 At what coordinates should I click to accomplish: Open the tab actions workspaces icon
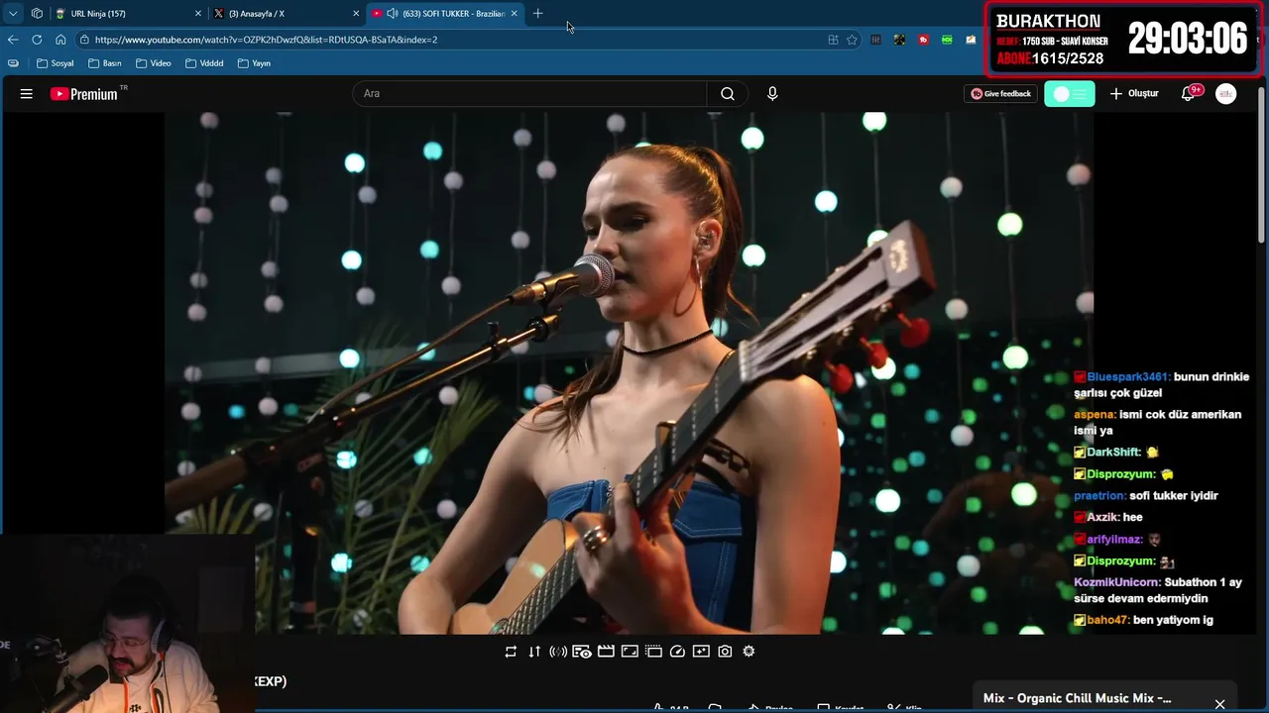(37, 14)
